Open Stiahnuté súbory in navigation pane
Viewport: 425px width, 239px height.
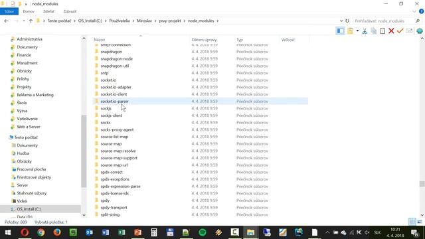click(x=31, y=193)
